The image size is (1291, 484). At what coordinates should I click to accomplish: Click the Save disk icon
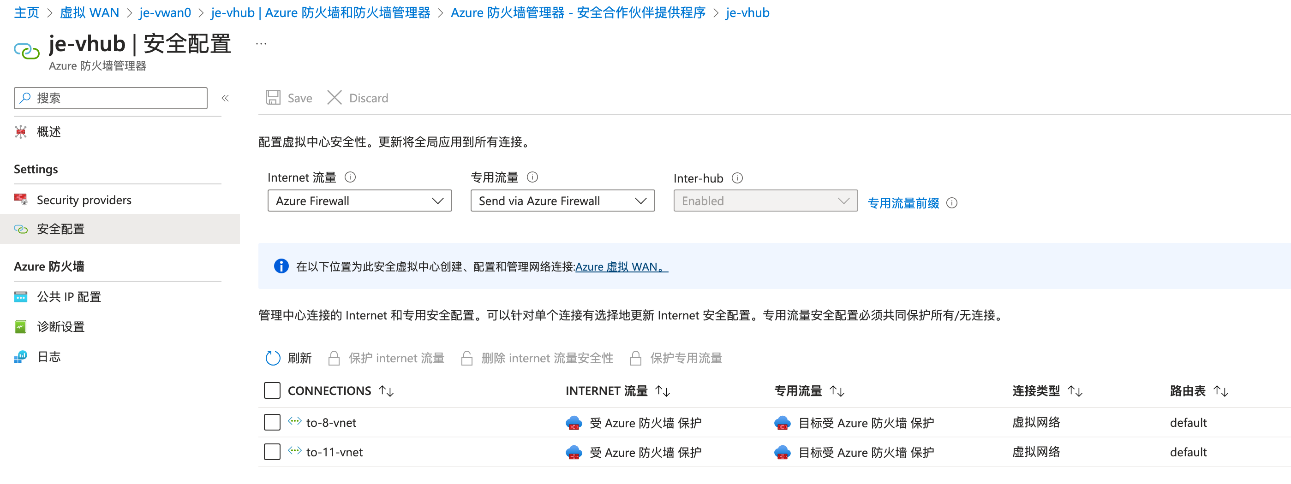(x=273, y=98)
